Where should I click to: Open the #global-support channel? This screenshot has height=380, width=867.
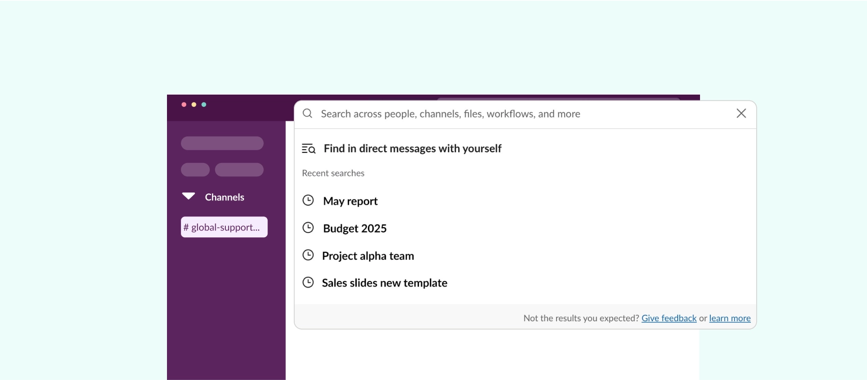pyautogui.click(x=224, y=227)
